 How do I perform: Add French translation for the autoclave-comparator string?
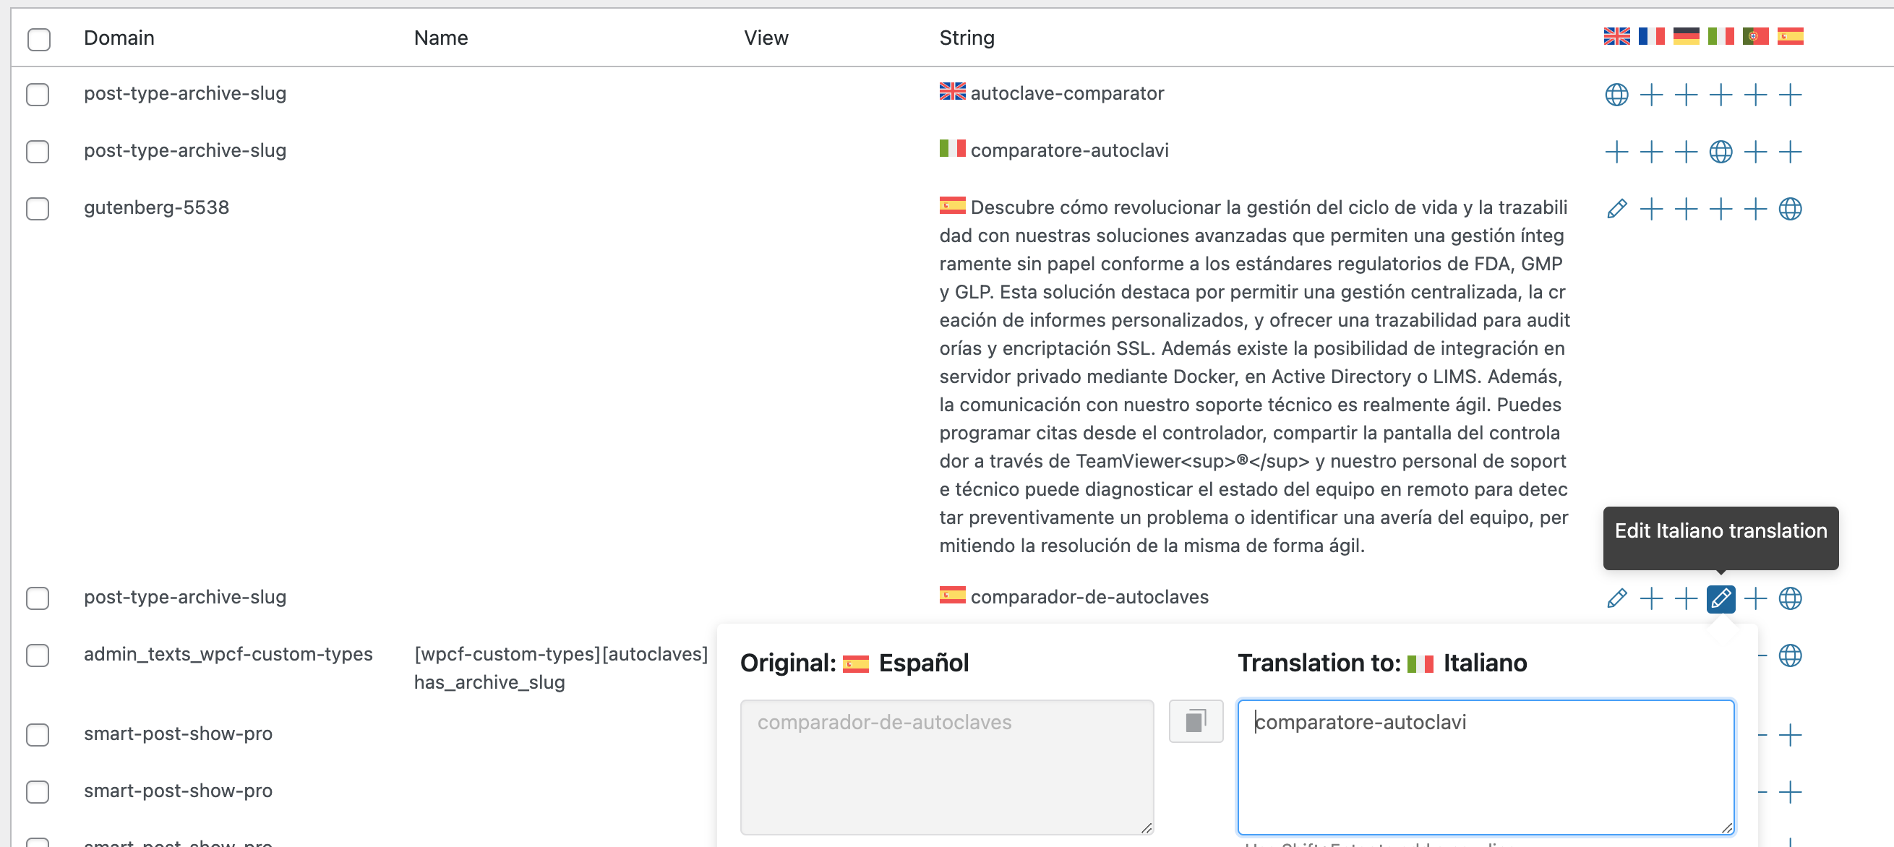click(x=1650, y=95)
